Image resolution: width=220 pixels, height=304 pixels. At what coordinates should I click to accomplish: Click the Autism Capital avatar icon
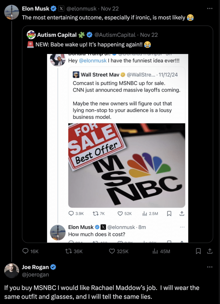click(31, 35)
